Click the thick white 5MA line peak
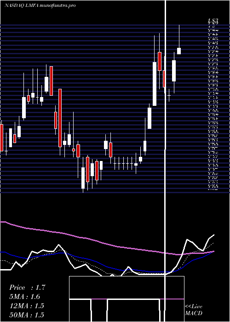 click(187, 240)
